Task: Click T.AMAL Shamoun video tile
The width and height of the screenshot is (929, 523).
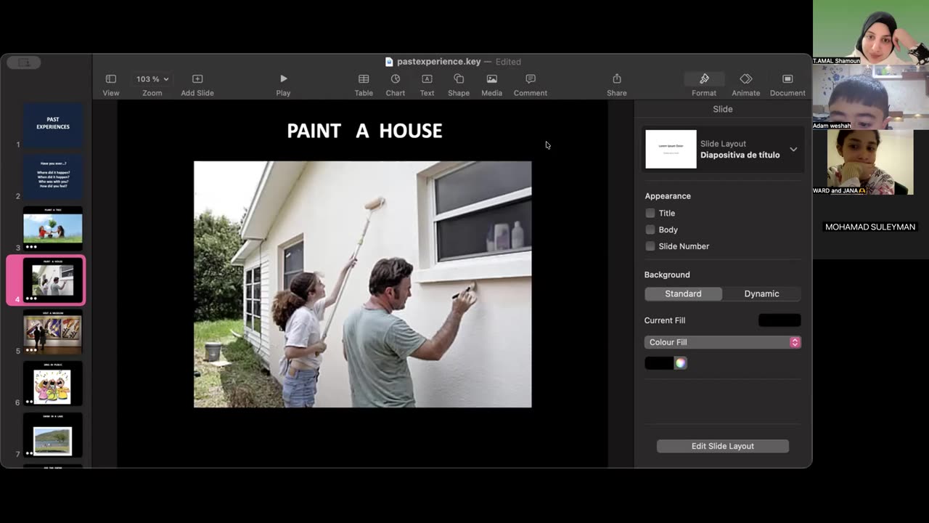Action: (x=870, y=32)
